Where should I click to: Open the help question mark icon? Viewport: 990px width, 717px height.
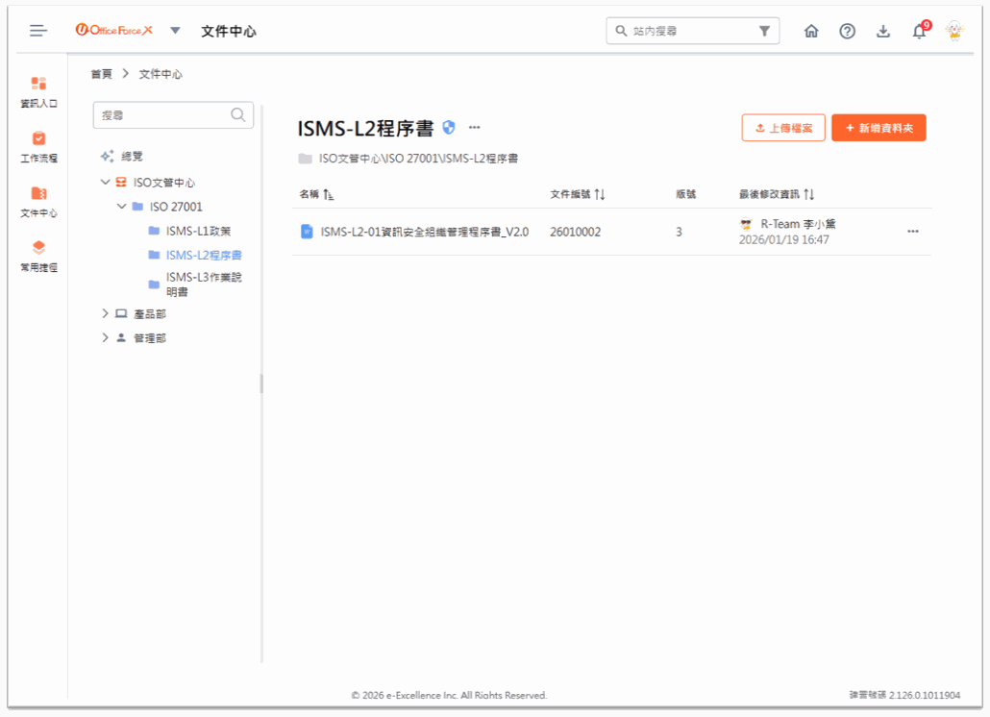847,31
